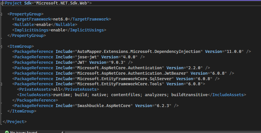Screen dimensions: 261x133
Task: Click the horizontal scrollbar left arrow
Action: [x=62, y=132]
